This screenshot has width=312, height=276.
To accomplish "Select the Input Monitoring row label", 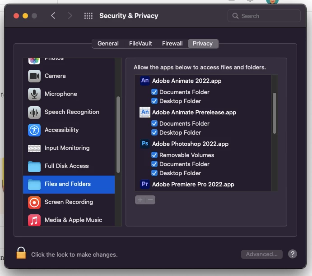I will 67,148.
